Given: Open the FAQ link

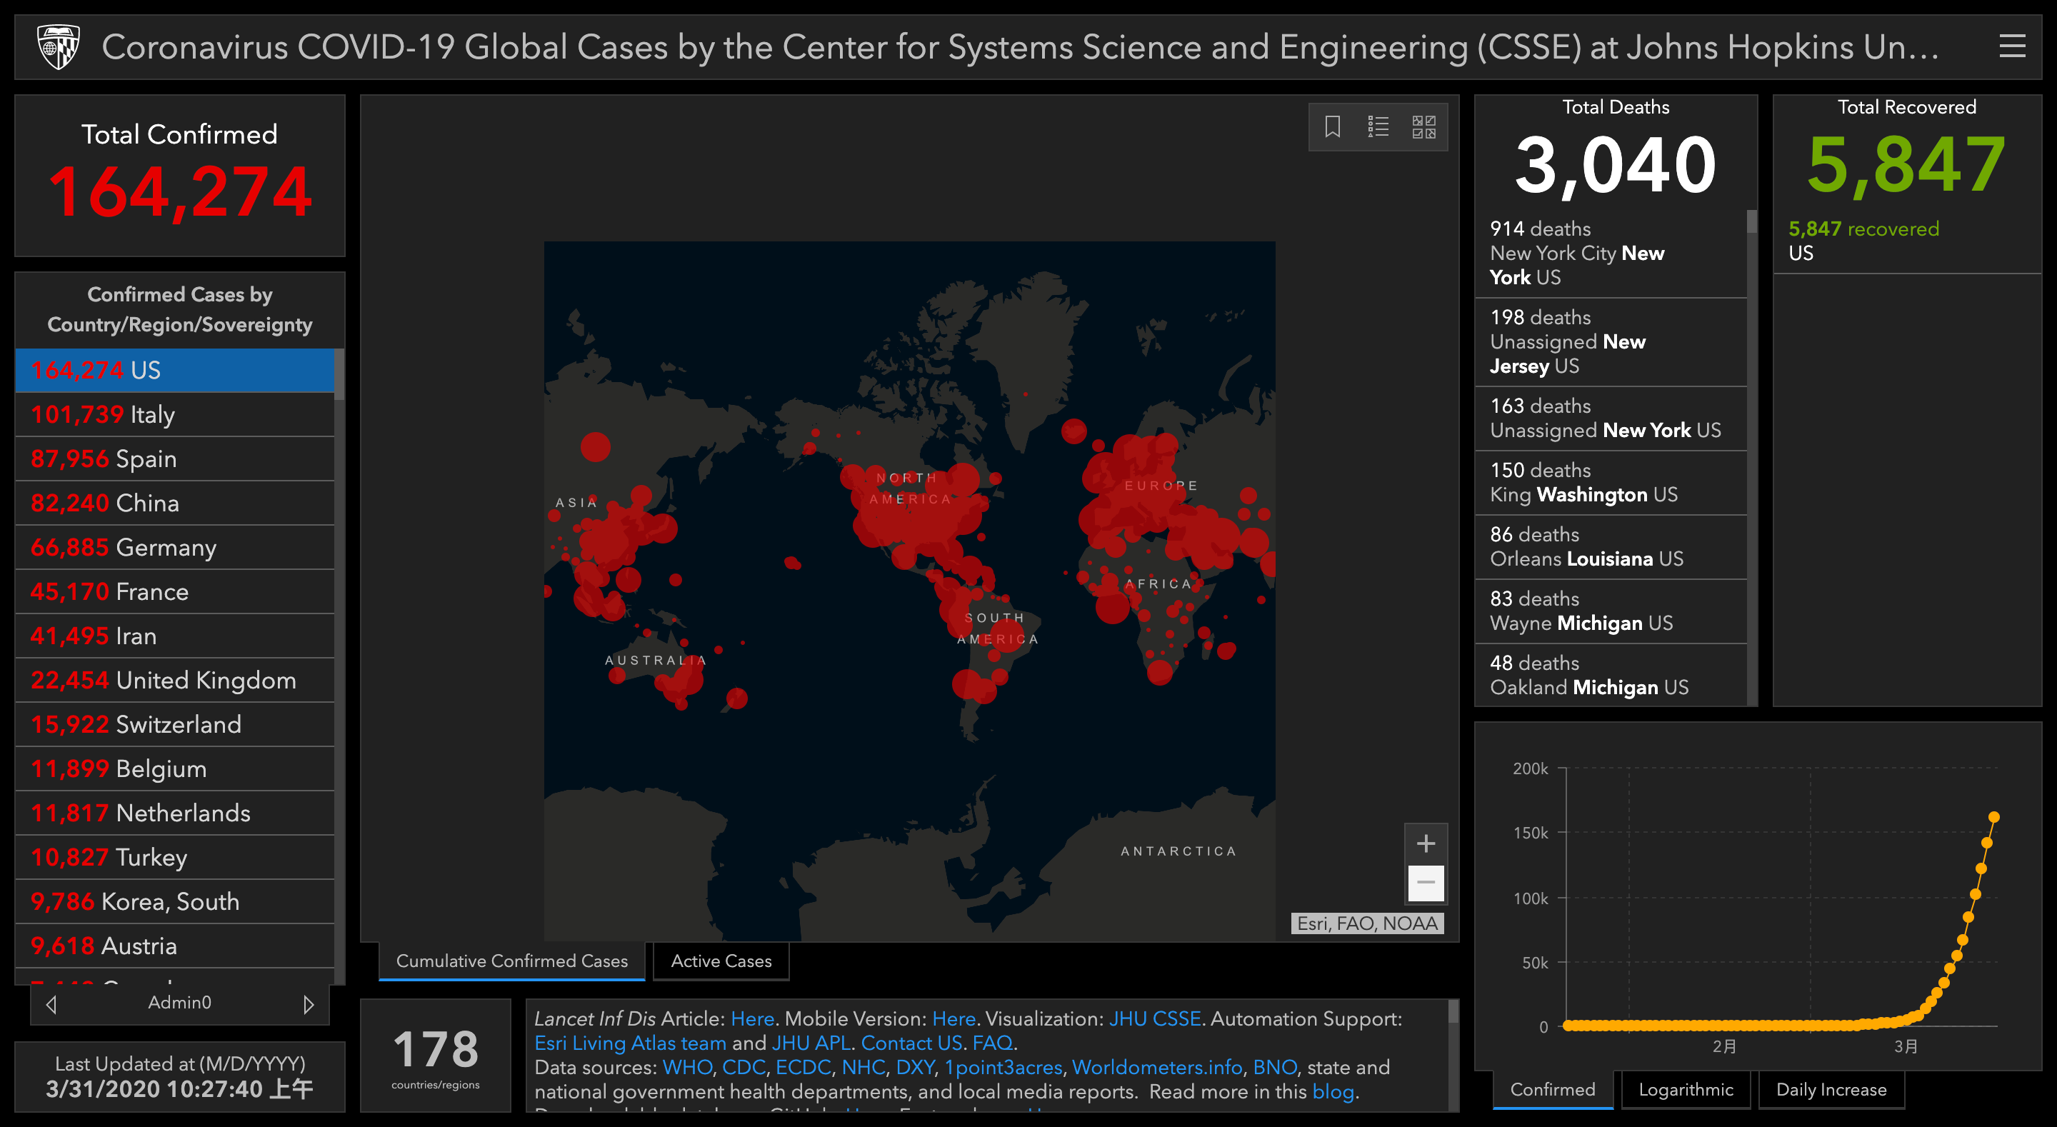Looking at the screenshot, I should pos(992,1043).
